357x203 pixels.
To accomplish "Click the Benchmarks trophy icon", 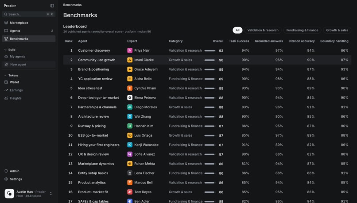I will coord(6,38).
